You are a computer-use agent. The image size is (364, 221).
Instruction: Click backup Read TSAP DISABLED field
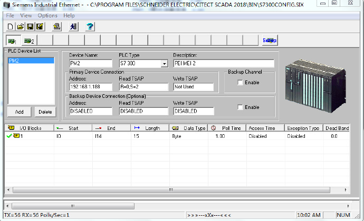click(143, 111)
